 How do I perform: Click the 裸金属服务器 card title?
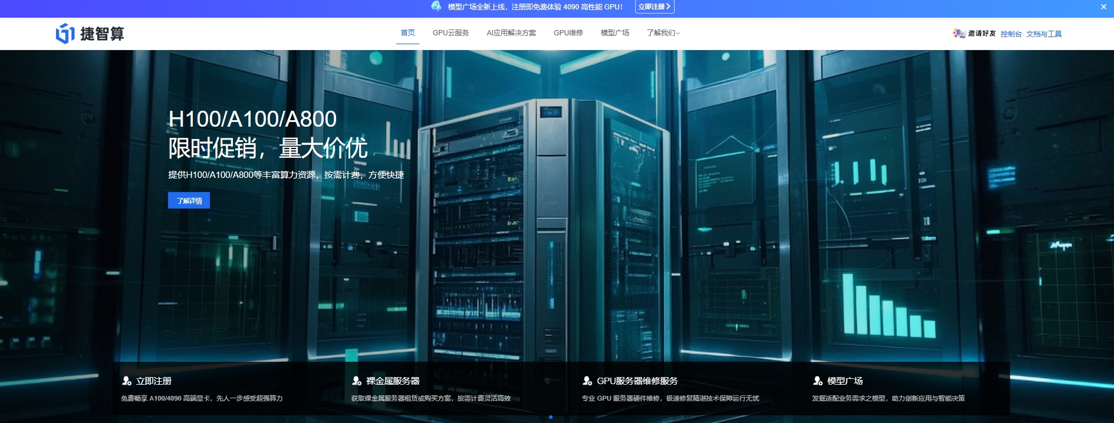point(393,381)
